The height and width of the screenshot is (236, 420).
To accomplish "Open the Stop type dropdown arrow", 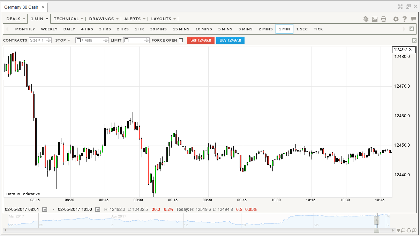I will (69, 40).
